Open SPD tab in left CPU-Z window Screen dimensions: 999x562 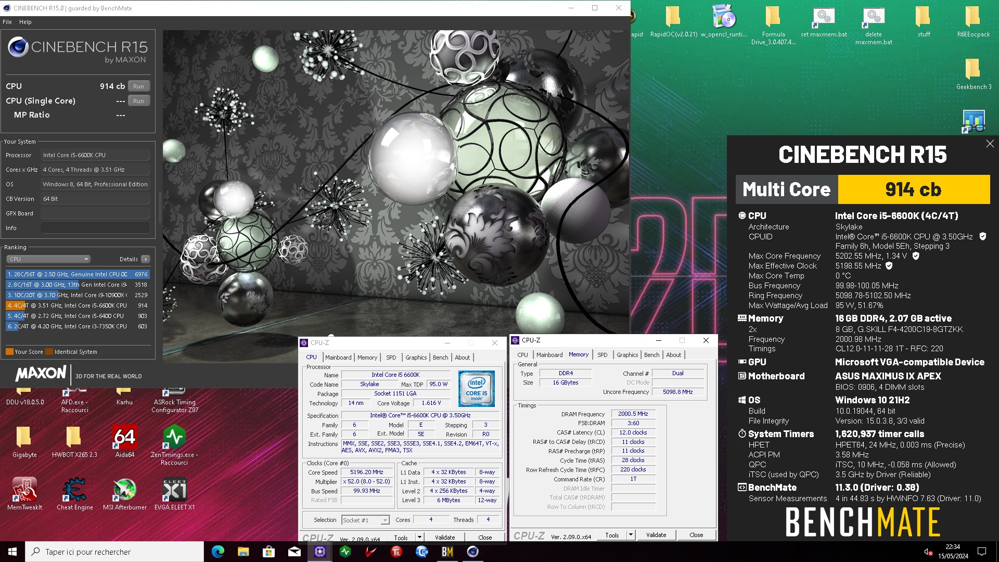click(391, 357)
